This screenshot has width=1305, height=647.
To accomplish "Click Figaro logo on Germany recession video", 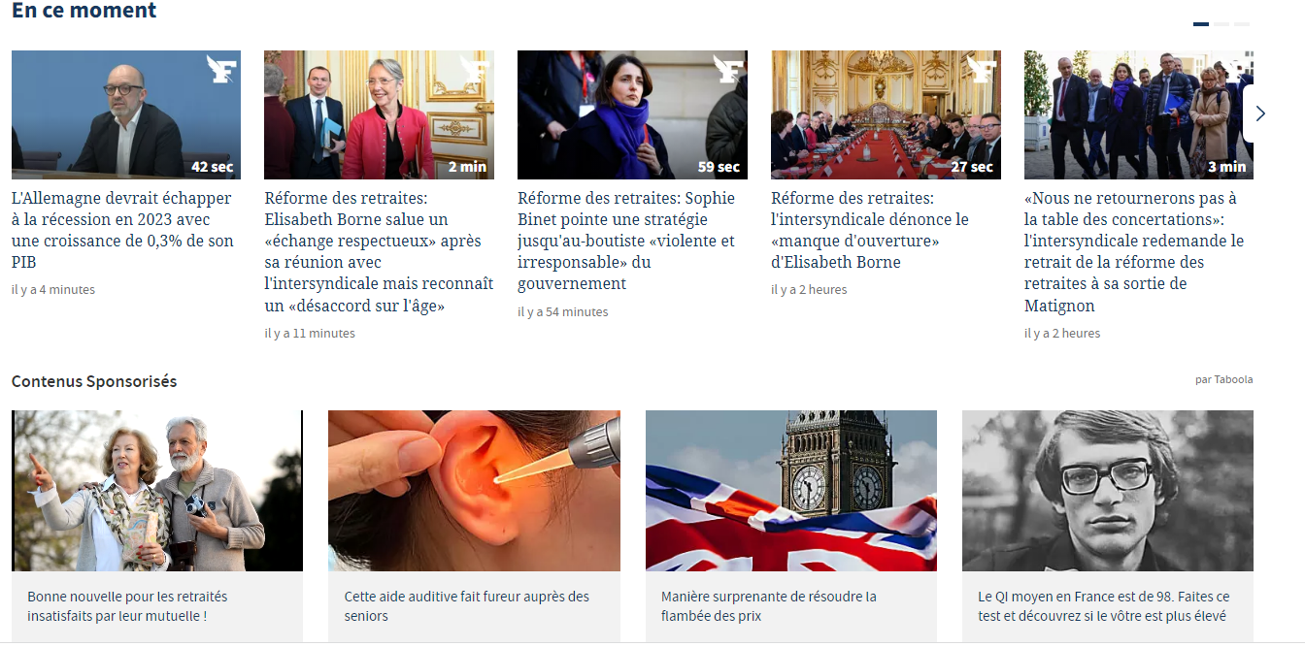I will coord(221,69).
